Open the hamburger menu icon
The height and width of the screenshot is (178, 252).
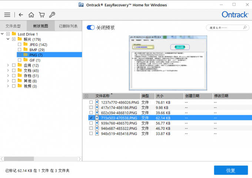7,15
